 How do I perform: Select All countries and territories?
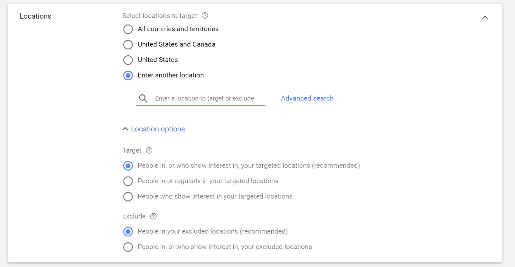click(128, 29)
